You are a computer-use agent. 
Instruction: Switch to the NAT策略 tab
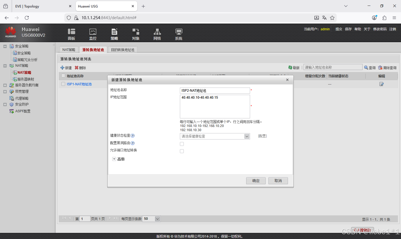69,50
